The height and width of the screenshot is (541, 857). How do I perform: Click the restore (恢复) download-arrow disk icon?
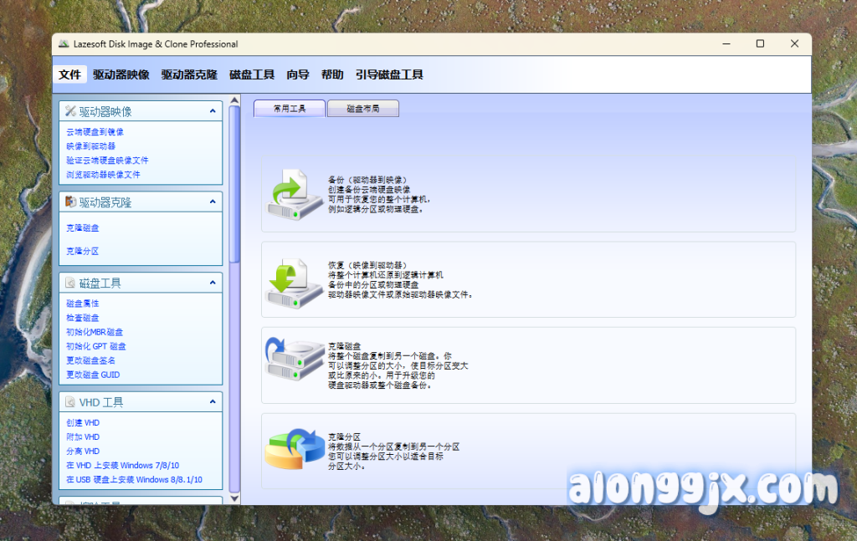[x=294, y=282]
